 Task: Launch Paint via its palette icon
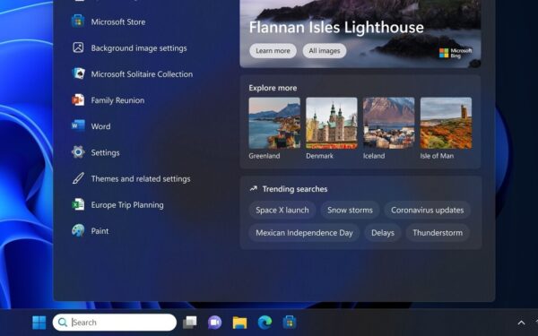78,231
